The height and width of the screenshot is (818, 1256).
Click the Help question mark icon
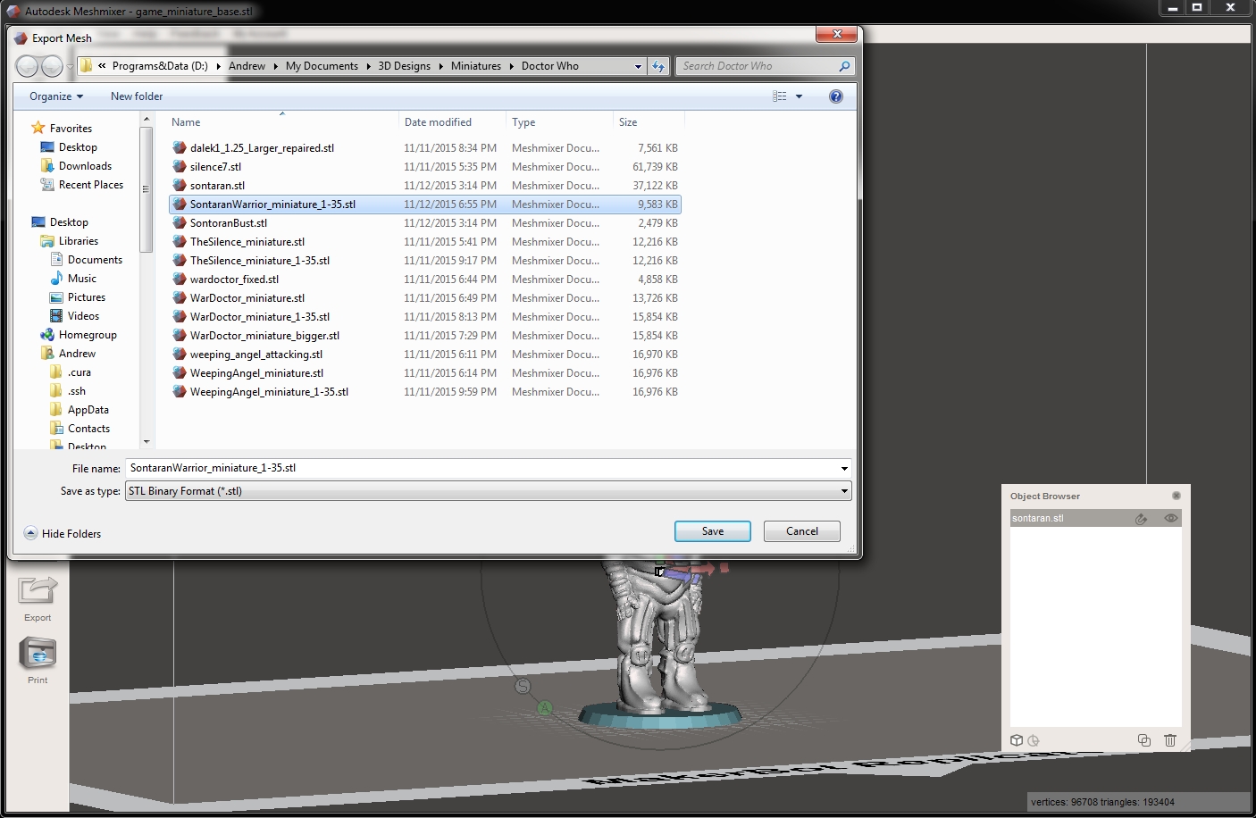(x=836, y=96)
